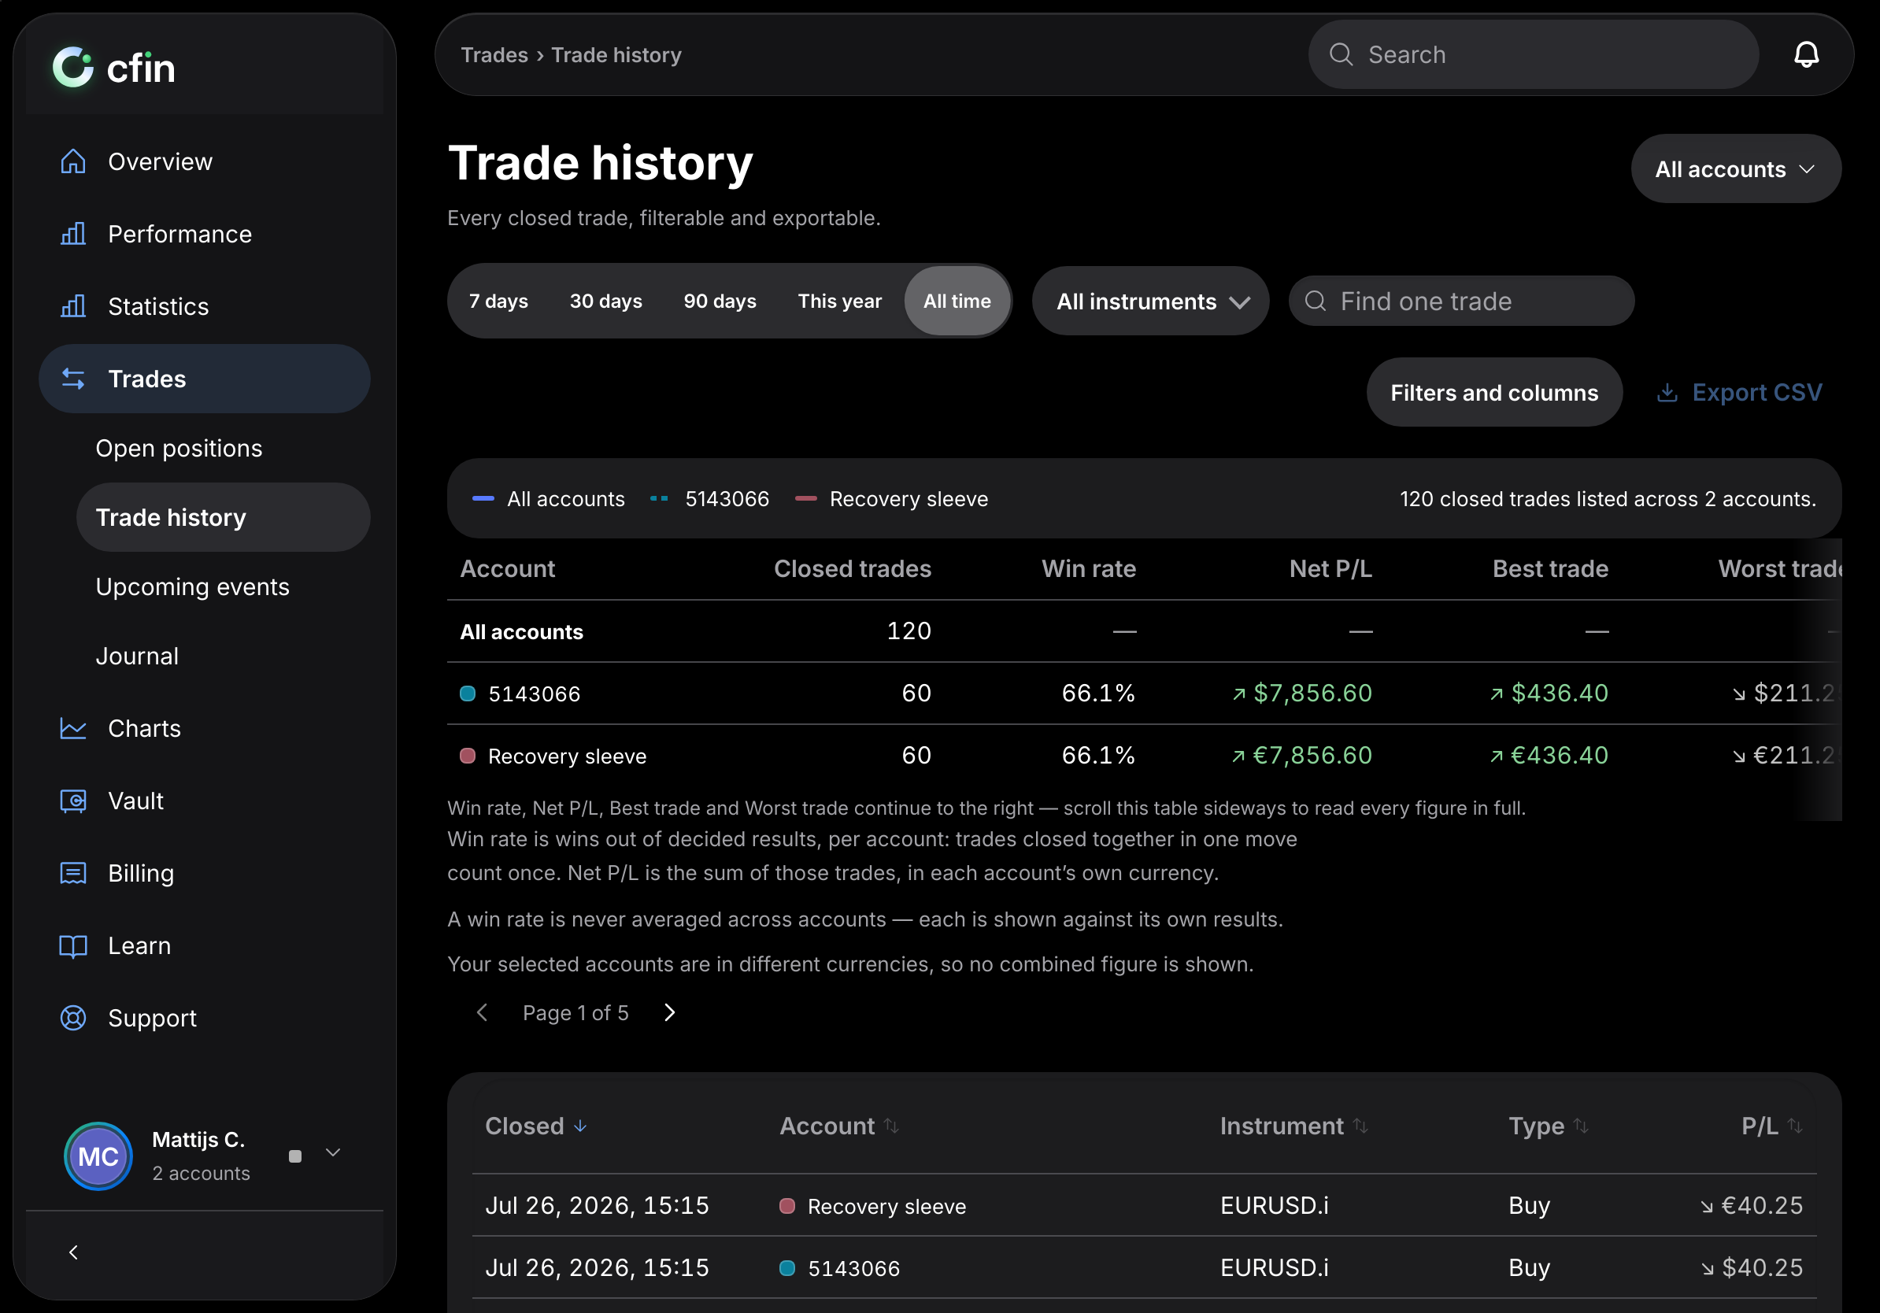Screen dimensions: 1880x1313
Task: Sort trades by Account column
Action: 839,1126
